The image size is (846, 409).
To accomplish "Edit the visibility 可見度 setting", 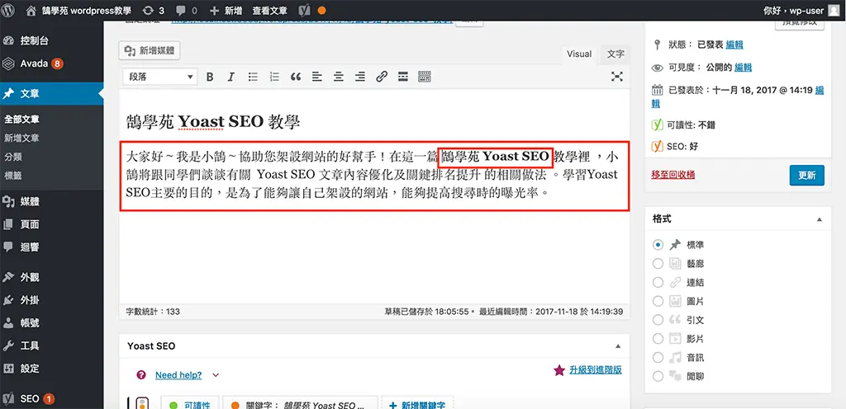I will [x=743, y=68].
